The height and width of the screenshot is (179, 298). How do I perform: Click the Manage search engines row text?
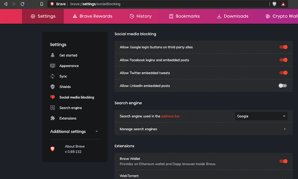pos(138,129)
